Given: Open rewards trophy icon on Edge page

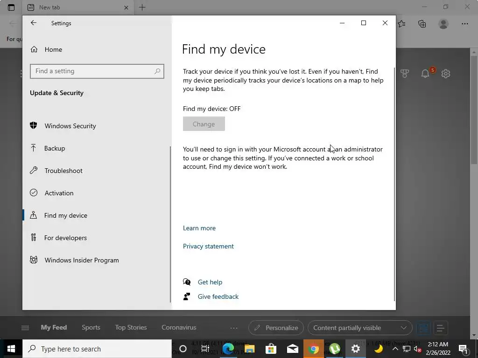Looking at the screenshot, I should coord(405,73).
